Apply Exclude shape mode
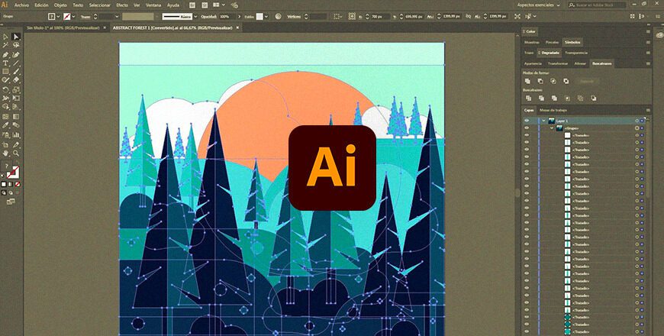This screenshot has height=336, width=664. click(x=566, y=81)
